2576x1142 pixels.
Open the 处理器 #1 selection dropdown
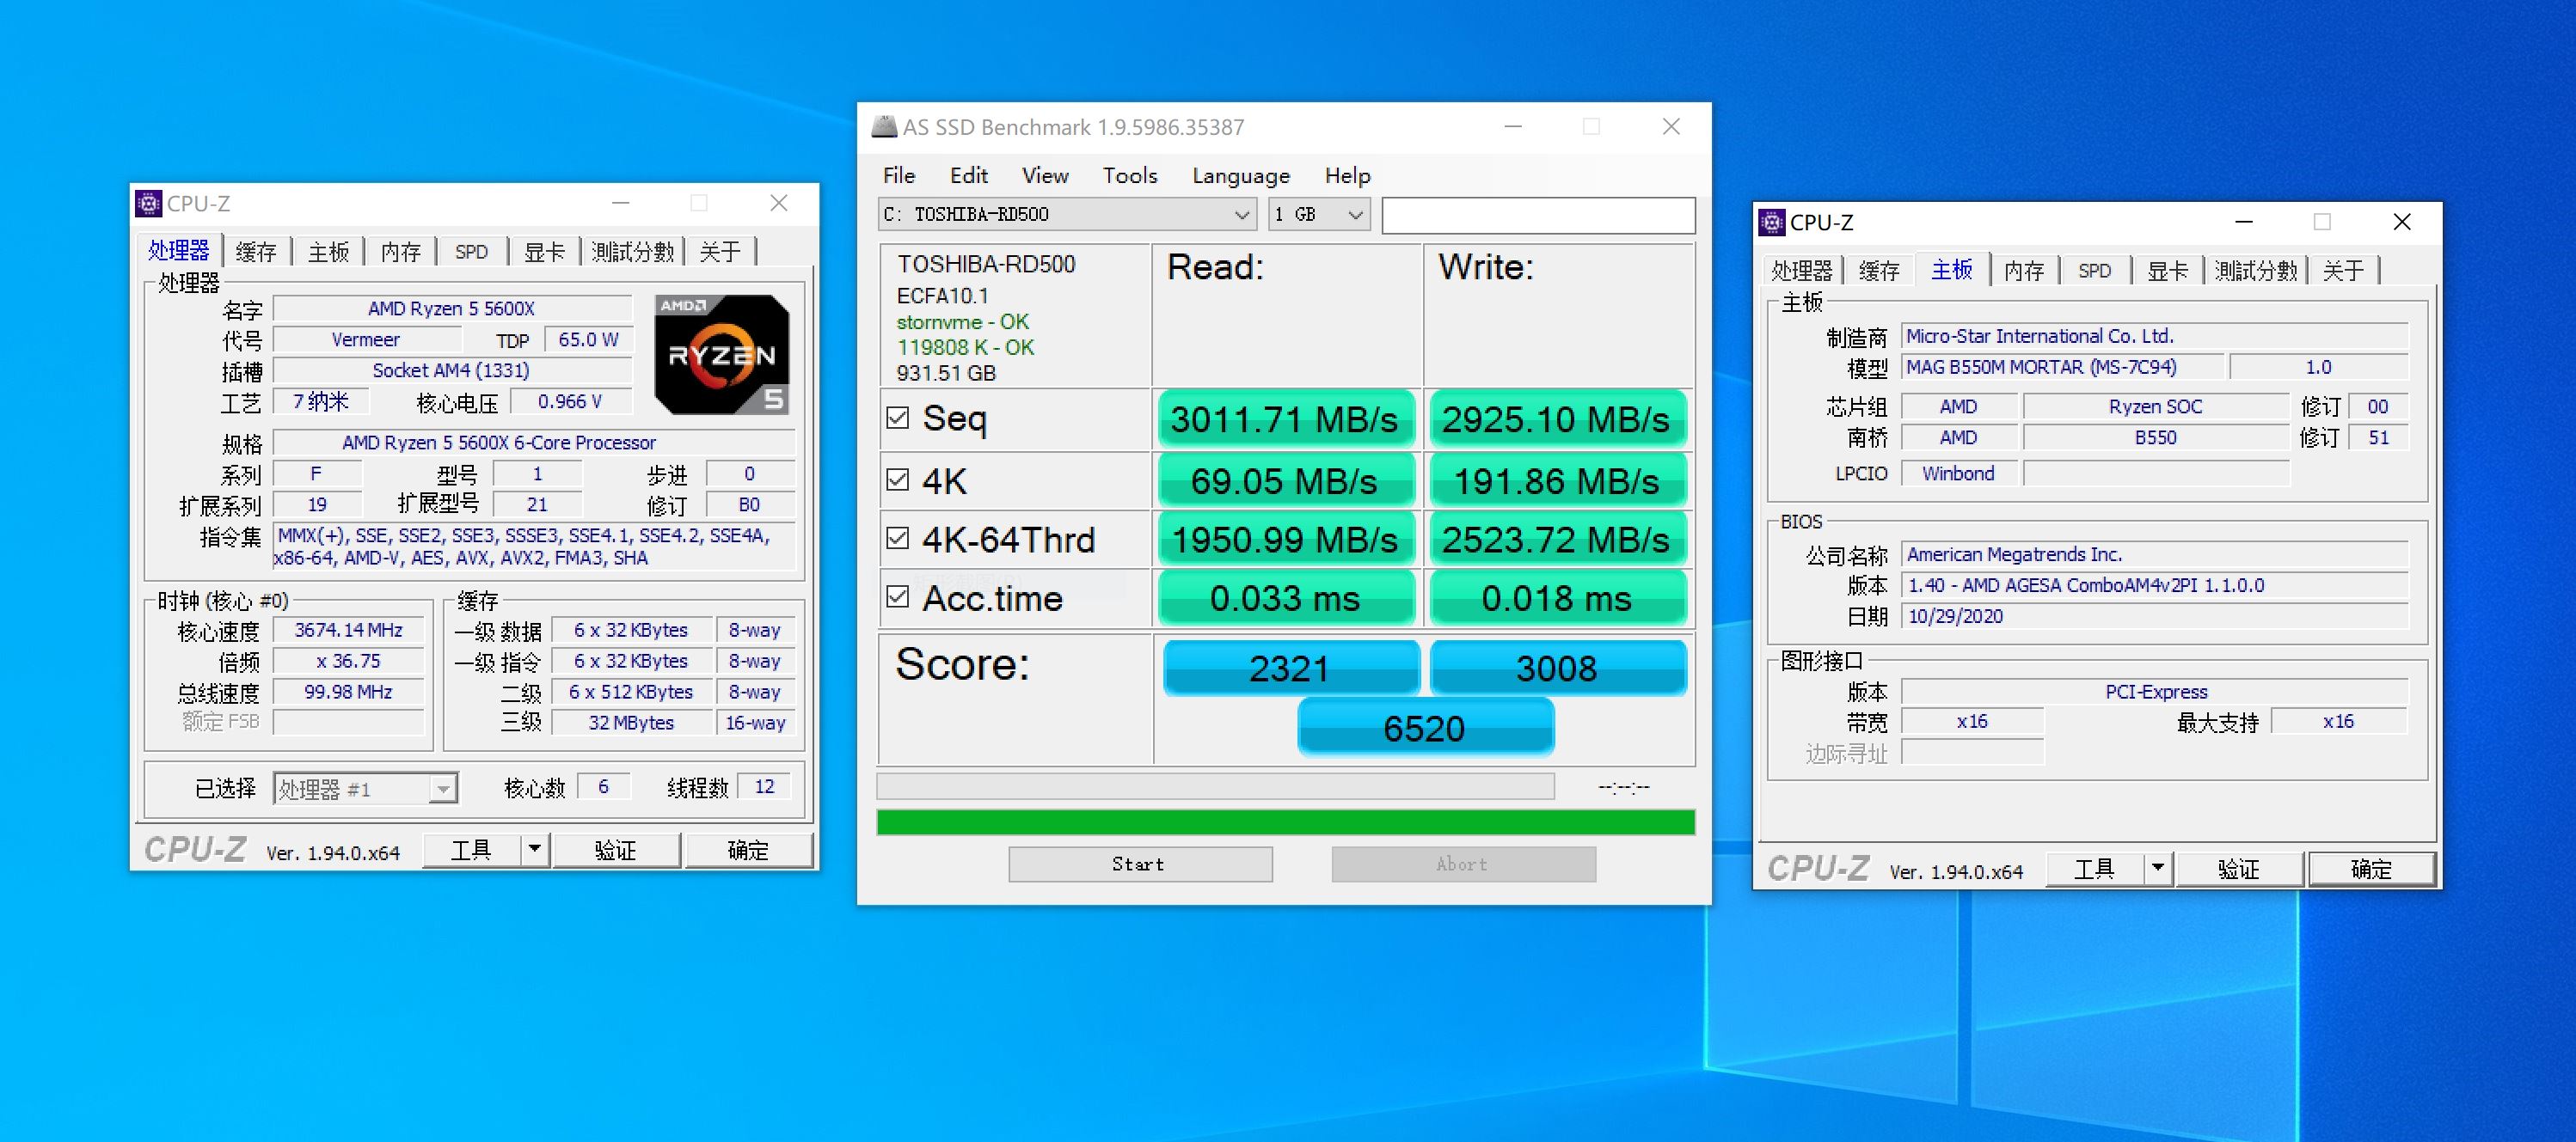click(x=443, y=790)
